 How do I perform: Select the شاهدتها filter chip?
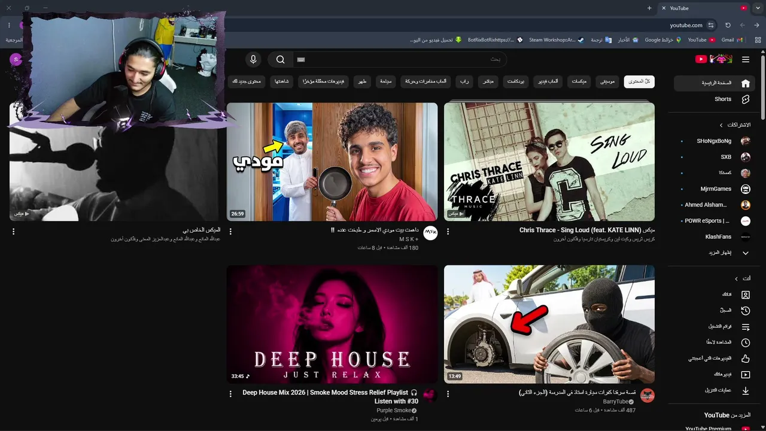282,81
